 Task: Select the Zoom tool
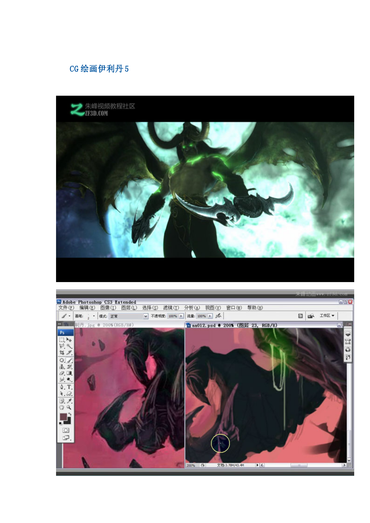coord(69,407)
